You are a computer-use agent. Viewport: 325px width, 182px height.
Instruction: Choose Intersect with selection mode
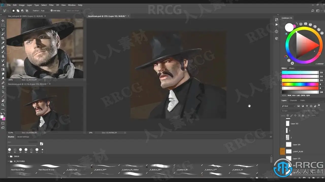click(x=27, y=11)
